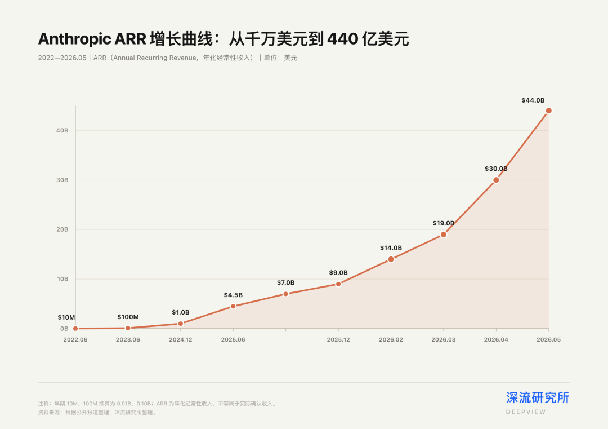Screen dimensions: 608x429
Task: Click the '$14.0B' value label
Action: pyautogui.click(x=391, y=248)
